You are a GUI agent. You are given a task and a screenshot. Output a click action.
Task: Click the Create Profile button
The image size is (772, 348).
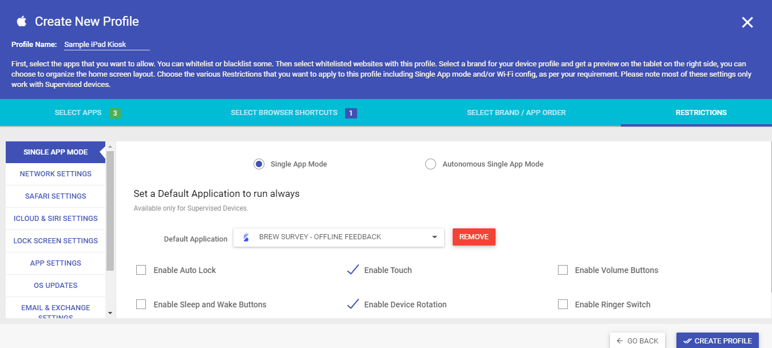[x=718, y=341]
